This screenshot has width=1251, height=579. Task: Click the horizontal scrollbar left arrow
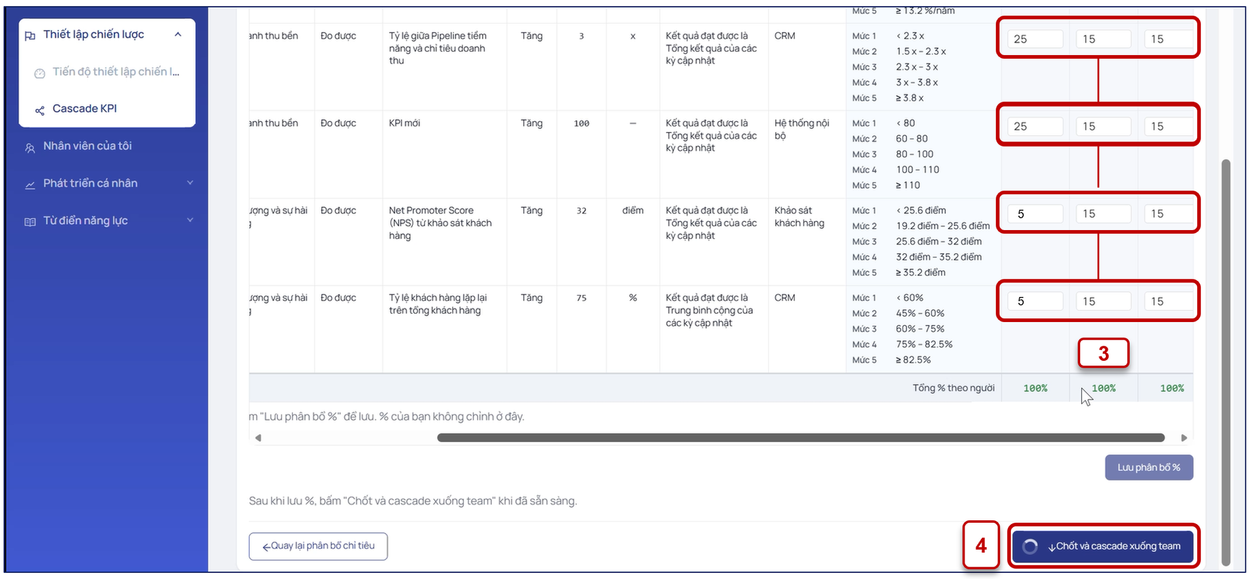pos(258,438)
